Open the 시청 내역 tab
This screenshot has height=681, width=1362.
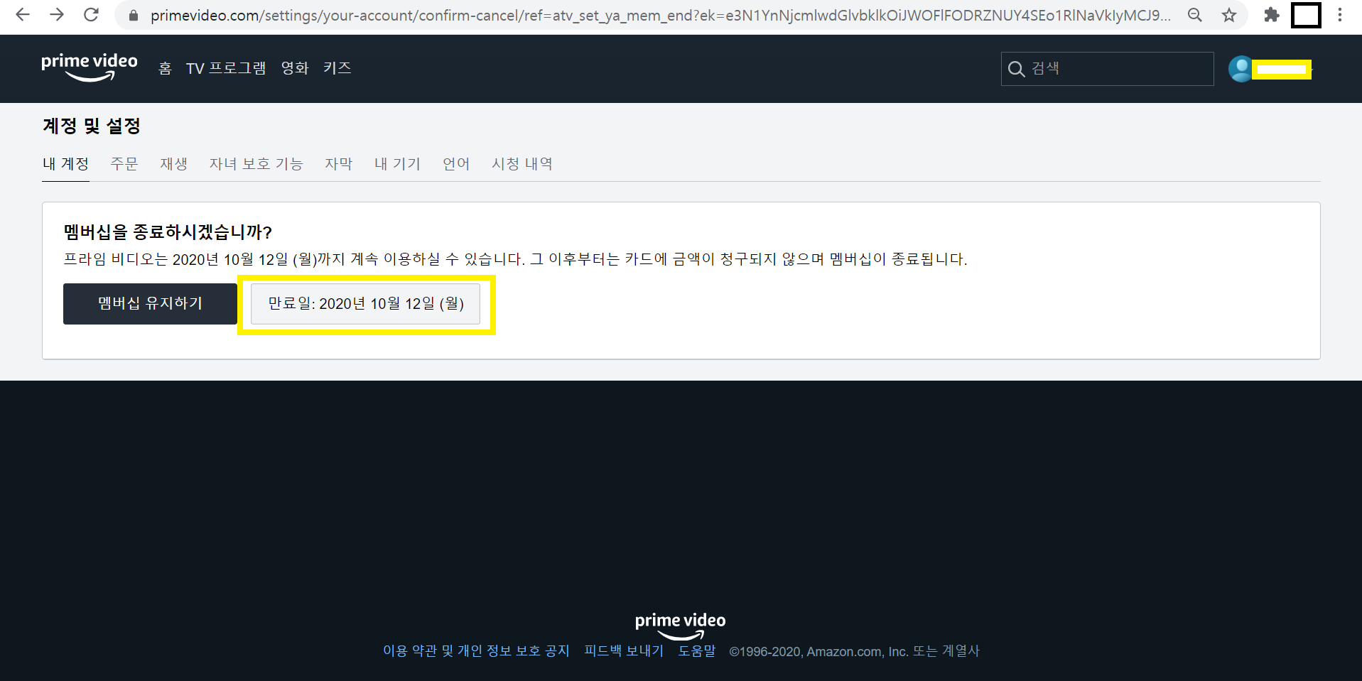[x=522, y=164]
